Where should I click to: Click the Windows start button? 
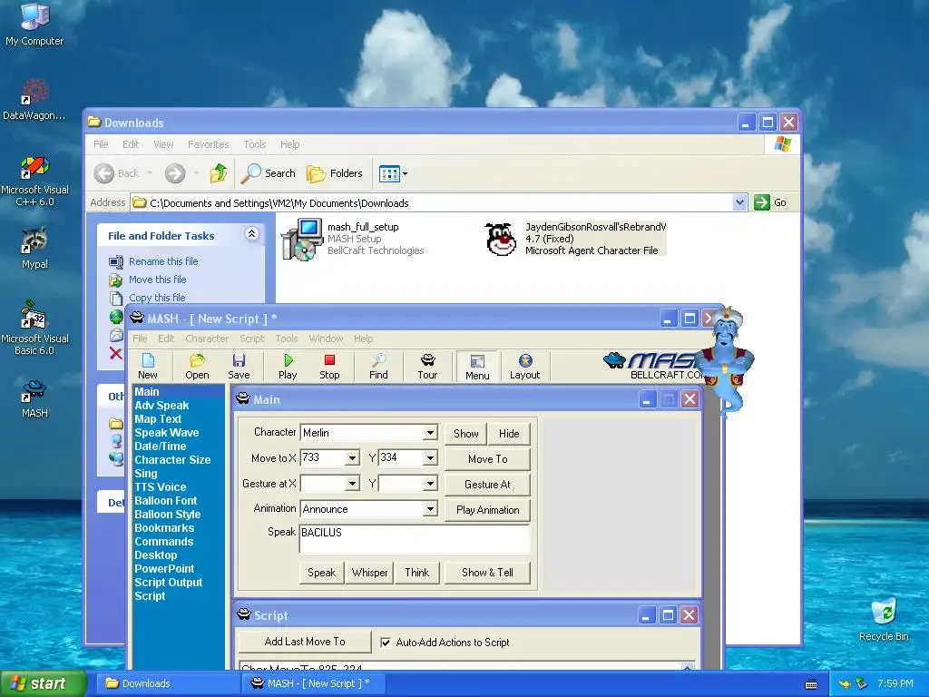pos(43,684)
